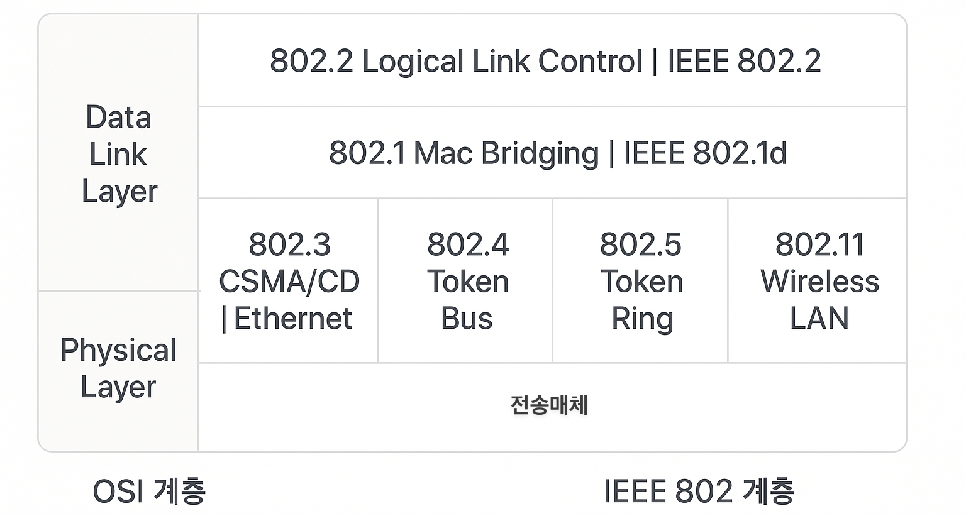
Task: Select the 802.4 Token Bus cell
Action: click(x=465, y=281)
